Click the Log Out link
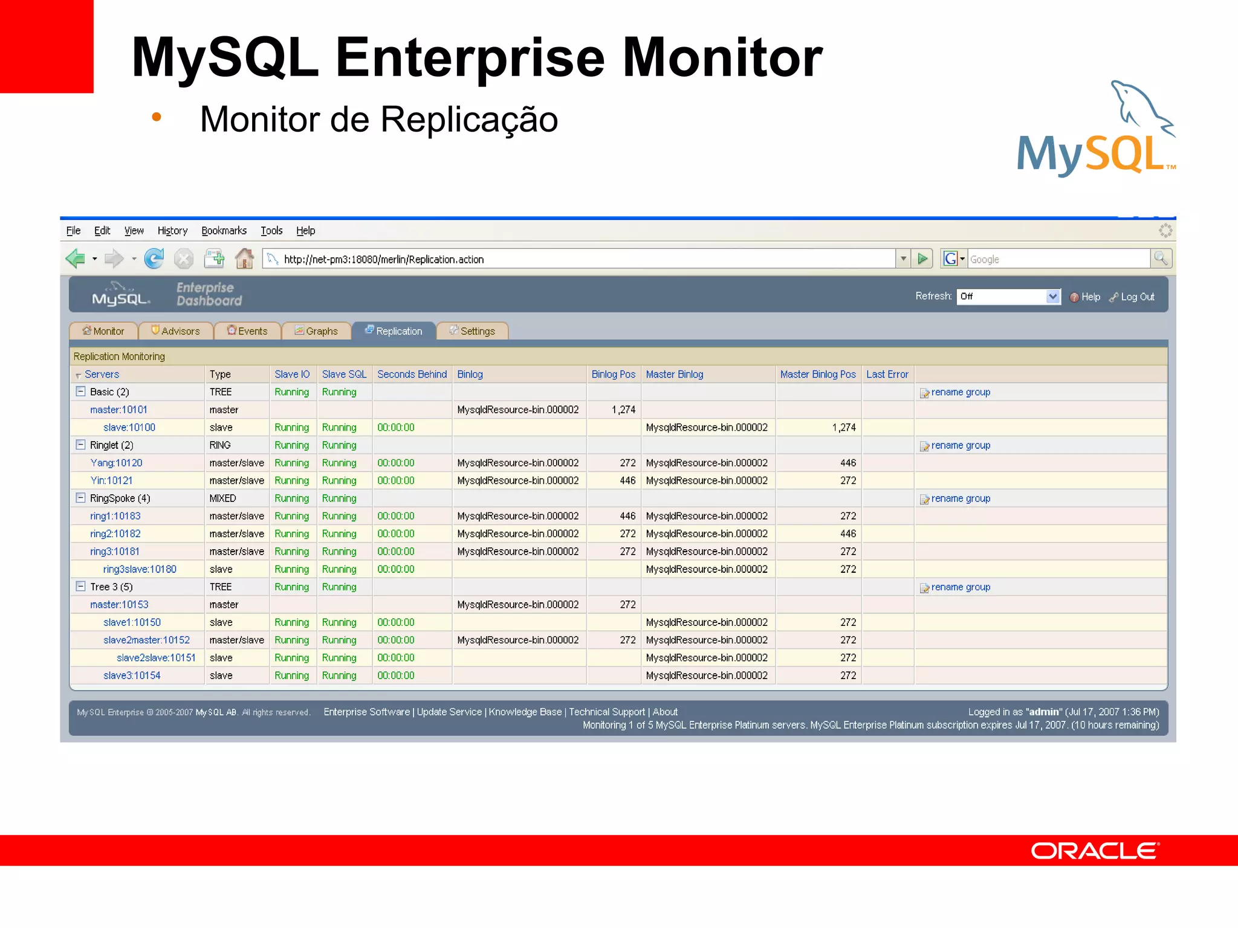The height and width of the screenshot is (928, 1238). 1138,297
